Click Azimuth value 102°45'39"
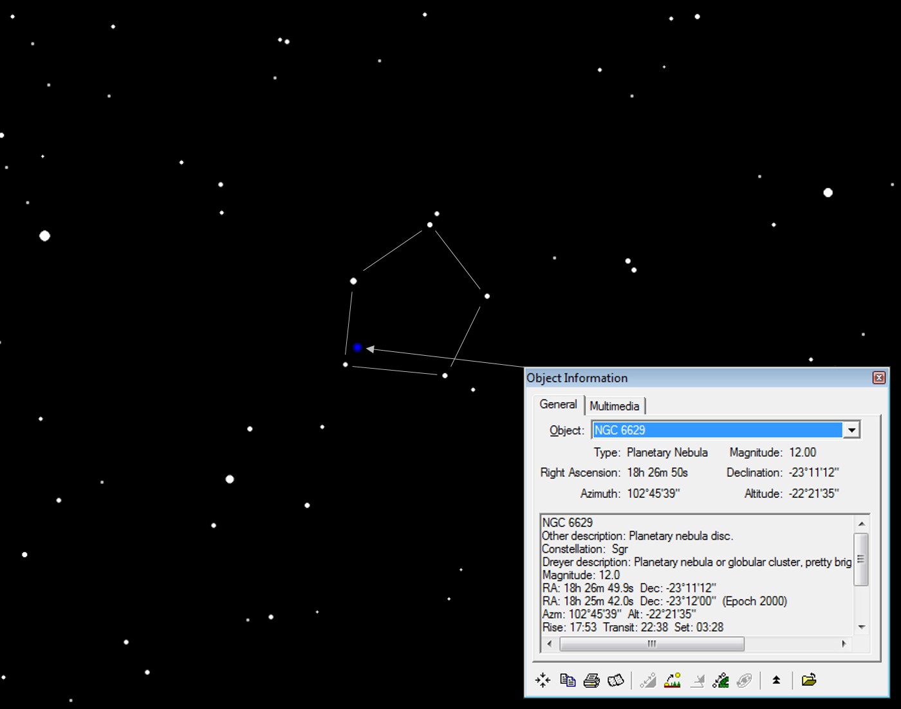The image size is (901, 709). click(x=653, y=493)
